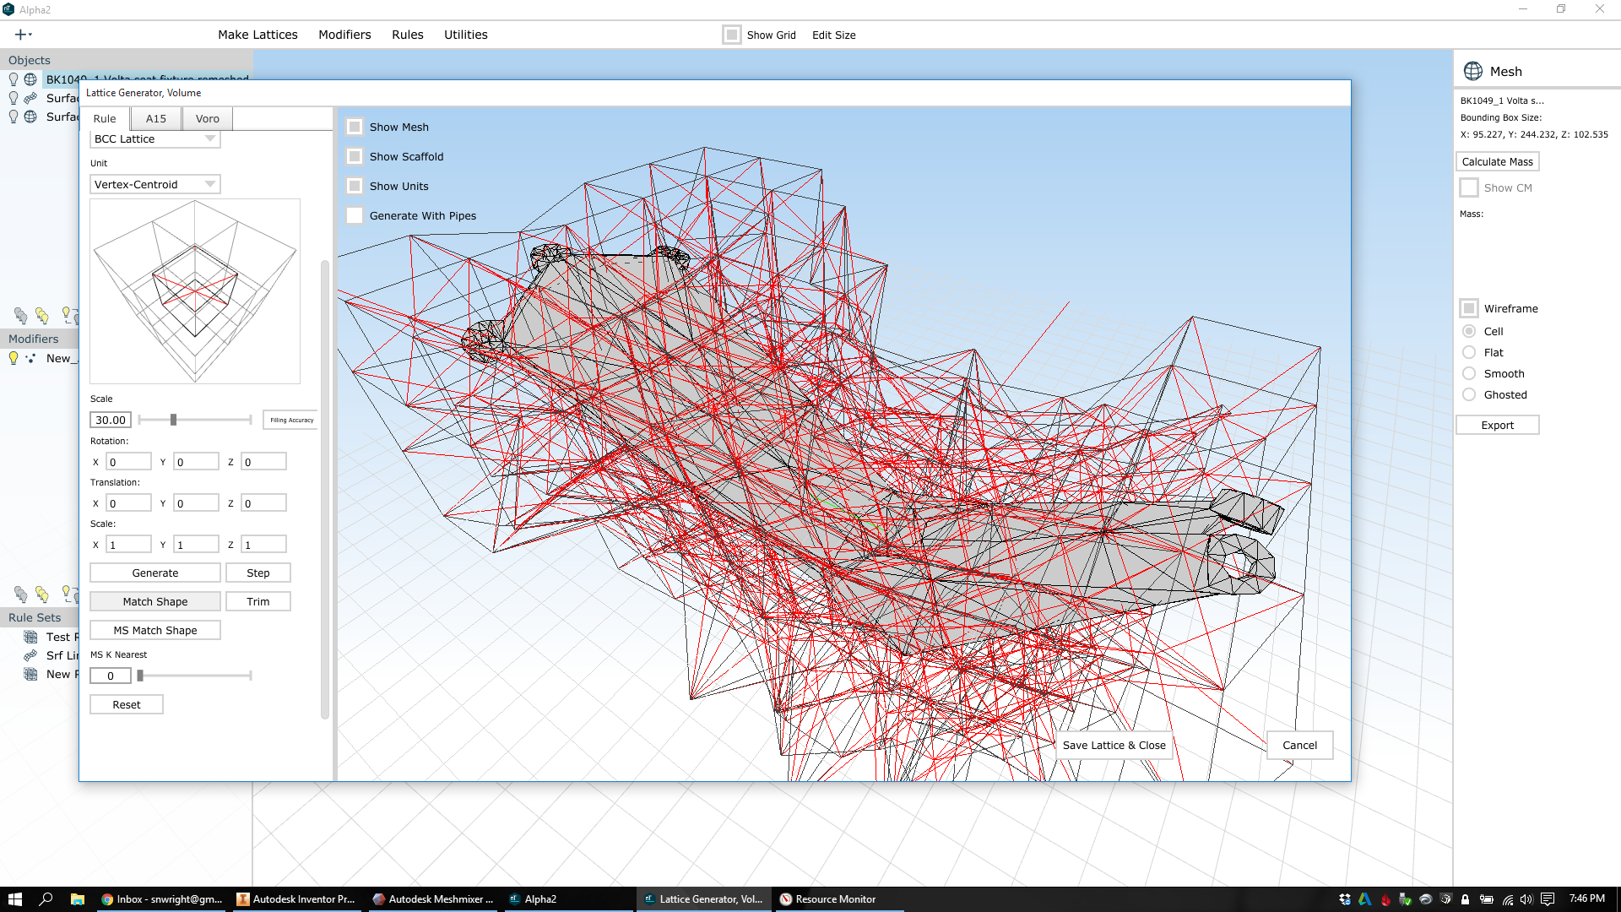1621x912 pixels.
Task: Click the Calculate Mass button
Action: (x=1497, y=161)
